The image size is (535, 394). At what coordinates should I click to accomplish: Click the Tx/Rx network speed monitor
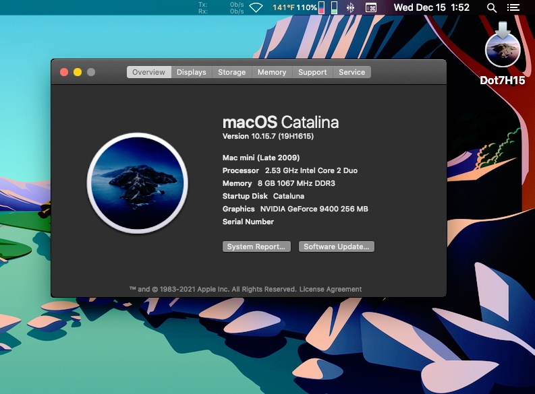pos(221,8)
